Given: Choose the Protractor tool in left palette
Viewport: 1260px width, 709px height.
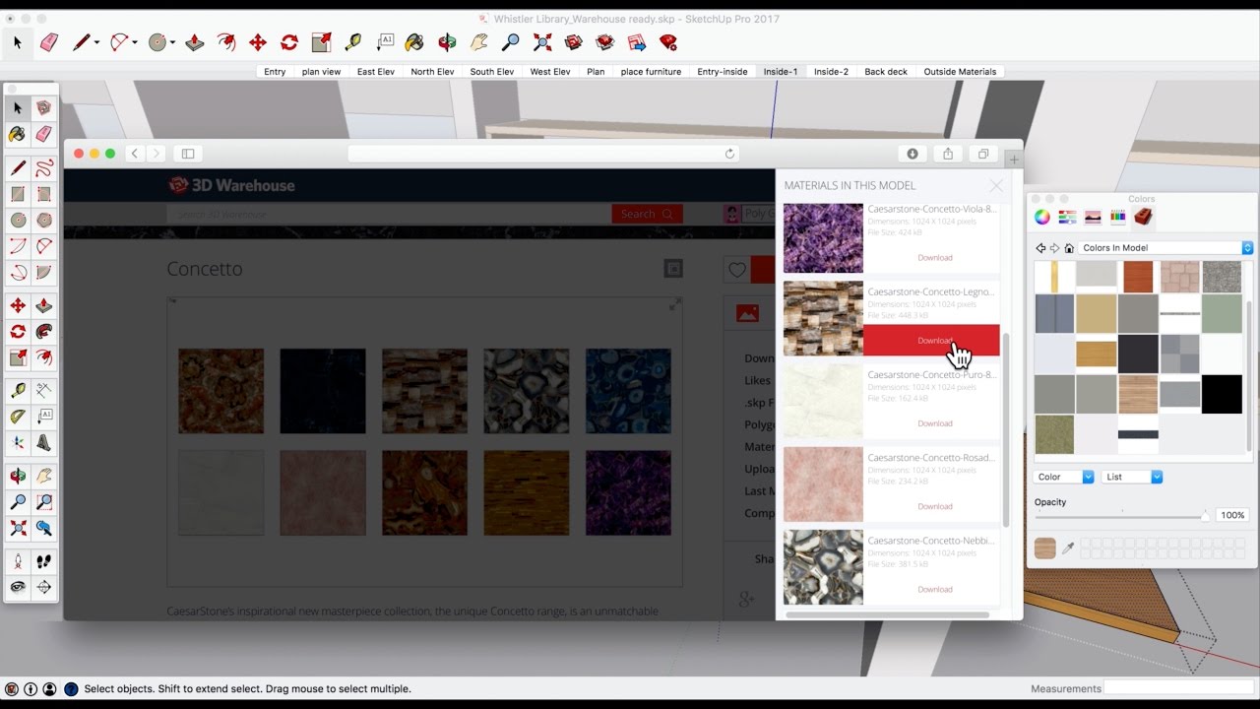Looking at the screenshot, I should [x=18, y=418].
